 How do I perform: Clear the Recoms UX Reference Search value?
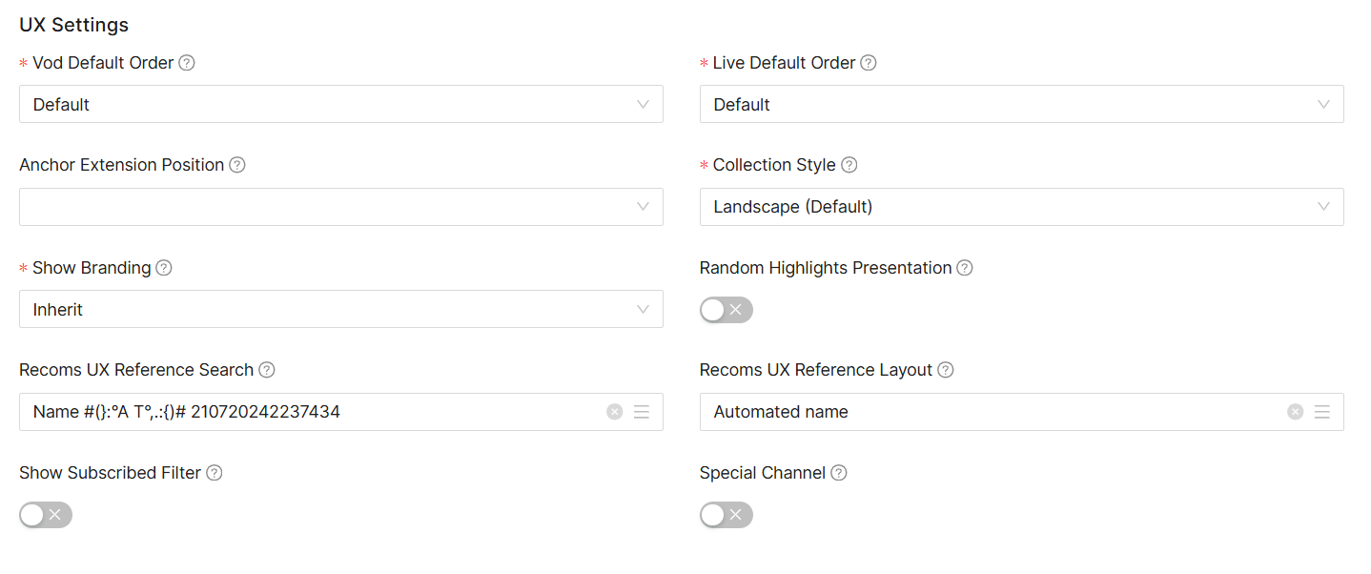(615, 412)
